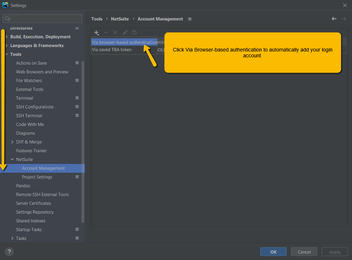Select SSH Terminal

[29, 115]
